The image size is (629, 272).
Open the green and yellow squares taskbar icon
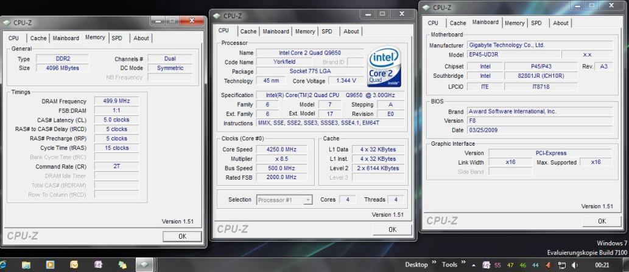[122, 265]
